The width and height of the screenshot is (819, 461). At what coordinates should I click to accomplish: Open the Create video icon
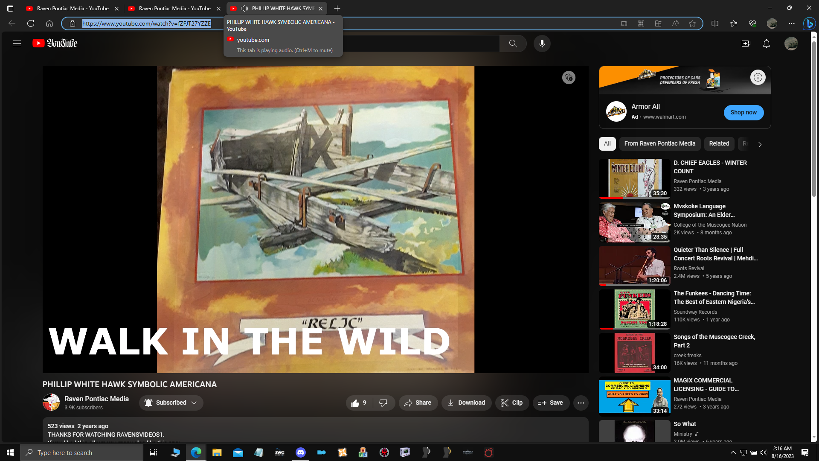[x=746, y=43]
